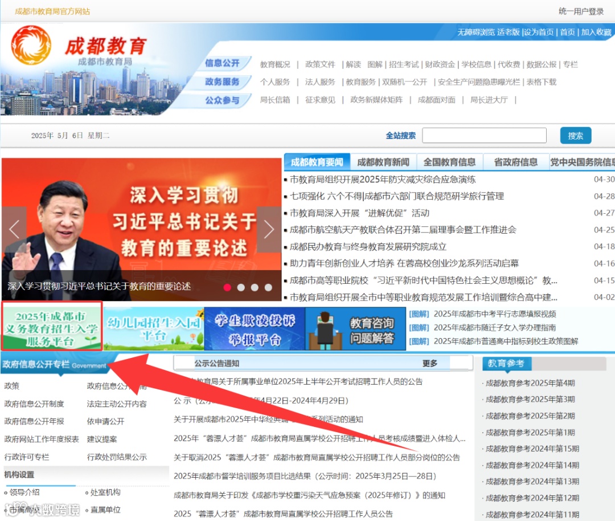Open the 信息公开 menu section

223,63
